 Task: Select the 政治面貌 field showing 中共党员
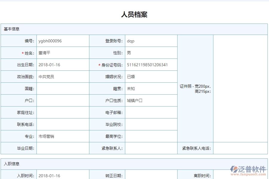62,77
